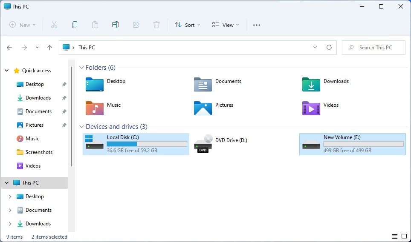This screenshot has width=411, height=242.
Task: Open the New dropdown menu
Action: point(22,25)
